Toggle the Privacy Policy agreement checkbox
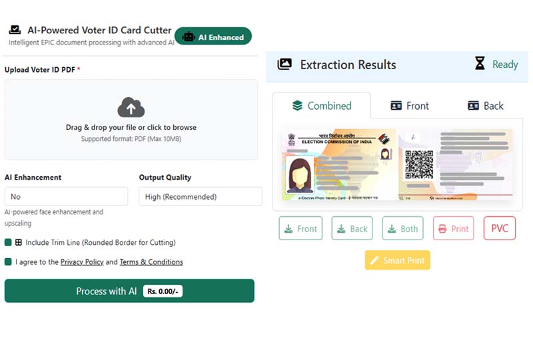The width and height of the screenshot is (533, 350). coord(8,262)
